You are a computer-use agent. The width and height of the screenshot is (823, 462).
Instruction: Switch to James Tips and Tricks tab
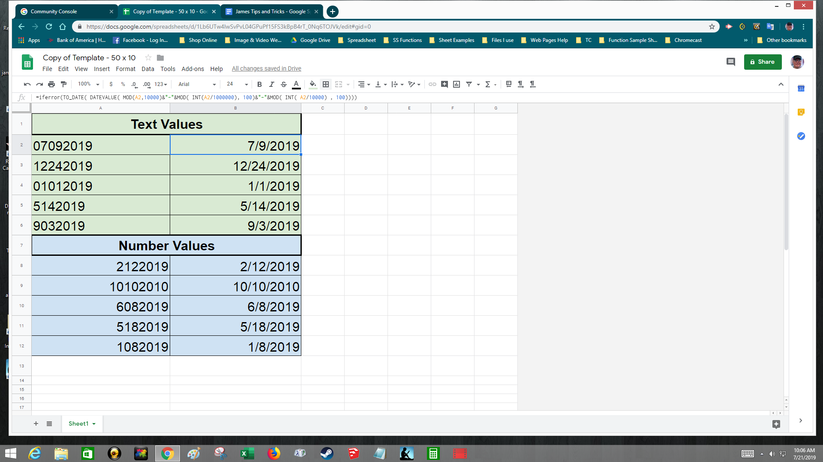(x=272, y=12)
